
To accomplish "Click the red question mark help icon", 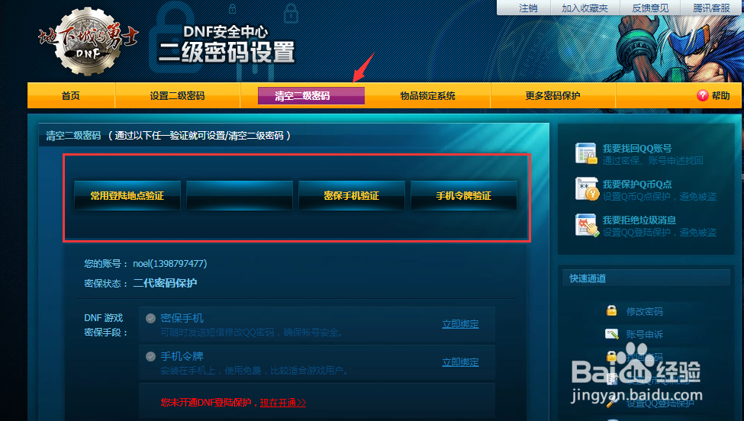I will click(702, 96).
